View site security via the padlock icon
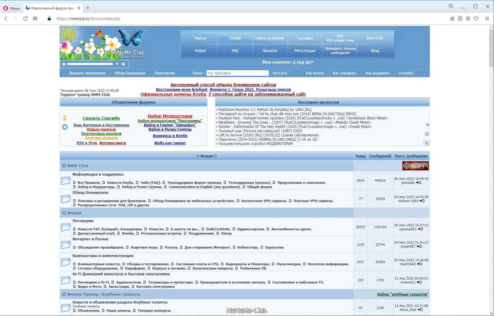The width and height of the screenshot is (494, 316). (x=49, y=19)
